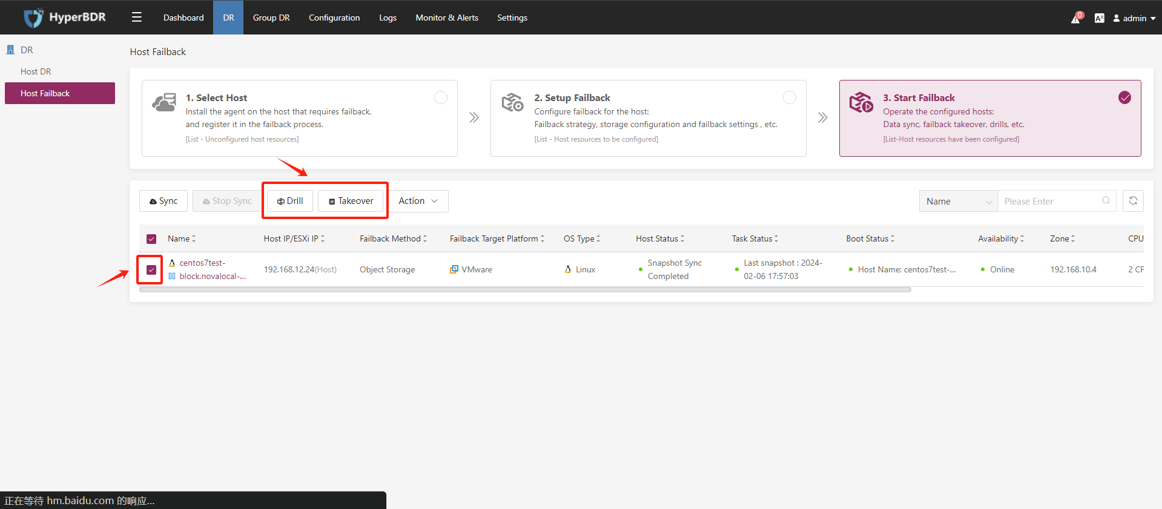
Task: Click the Last snapshot task status text
Action: (x=783, y=269)
